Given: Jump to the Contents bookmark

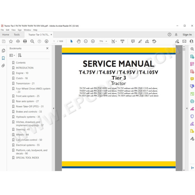Looking at the screenshot, I should (x=21, y=63).
